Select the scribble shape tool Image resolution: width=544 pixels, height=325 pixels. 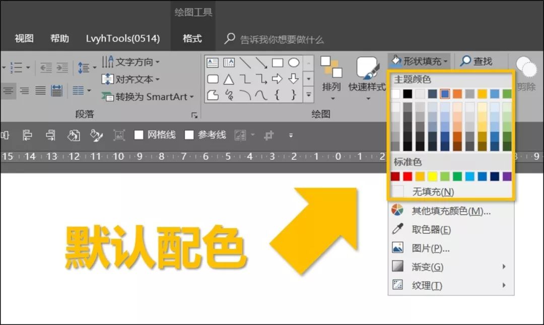229,95
